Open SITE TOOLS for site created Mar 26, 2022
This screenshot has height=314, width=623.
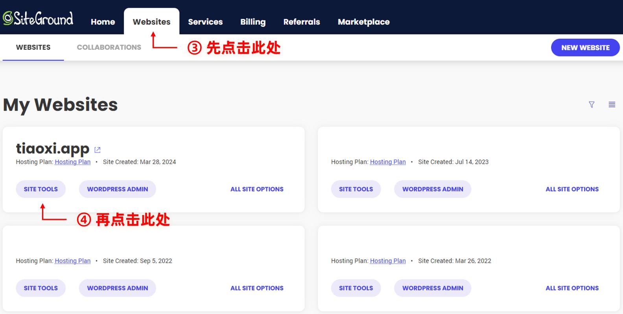pos(356,288)
